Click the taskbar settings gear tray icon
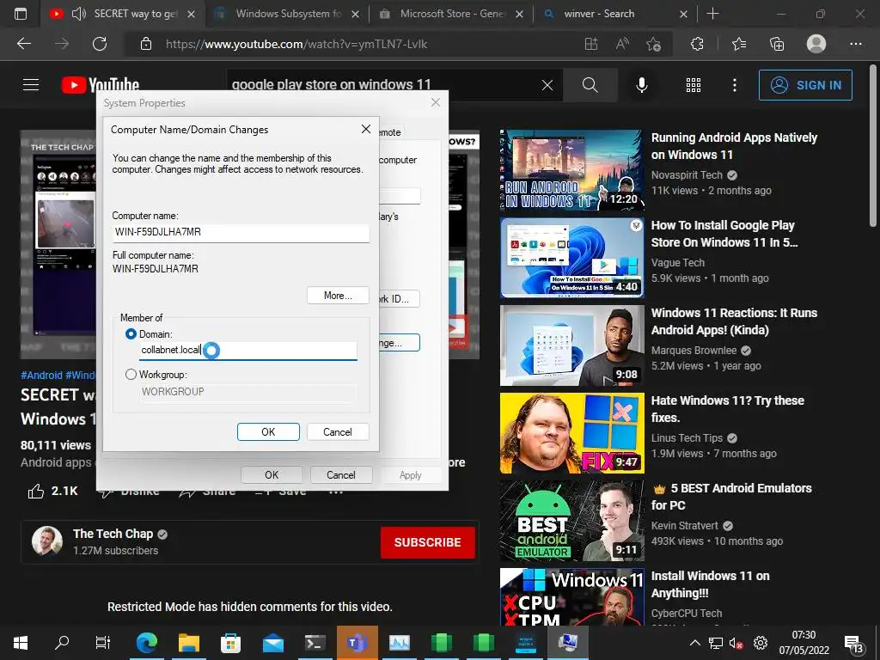This screenshot has width=880, height=660. coord(761,643)
